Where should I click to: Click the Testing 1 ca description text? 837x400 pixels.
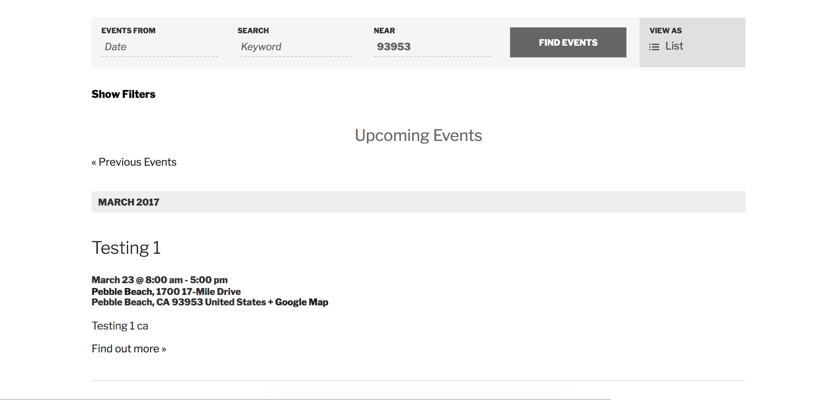[x=120, y=326]
